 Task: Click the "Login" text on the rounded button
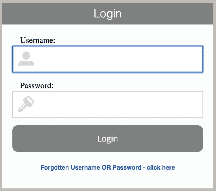[x=108, y=139]
